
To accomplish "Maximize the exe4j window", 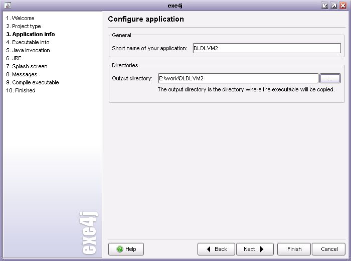I will tap(334, 6).
